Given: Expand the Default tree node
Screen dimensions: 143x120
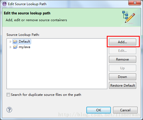Looking at the screenshot, I should coord(10,42).
